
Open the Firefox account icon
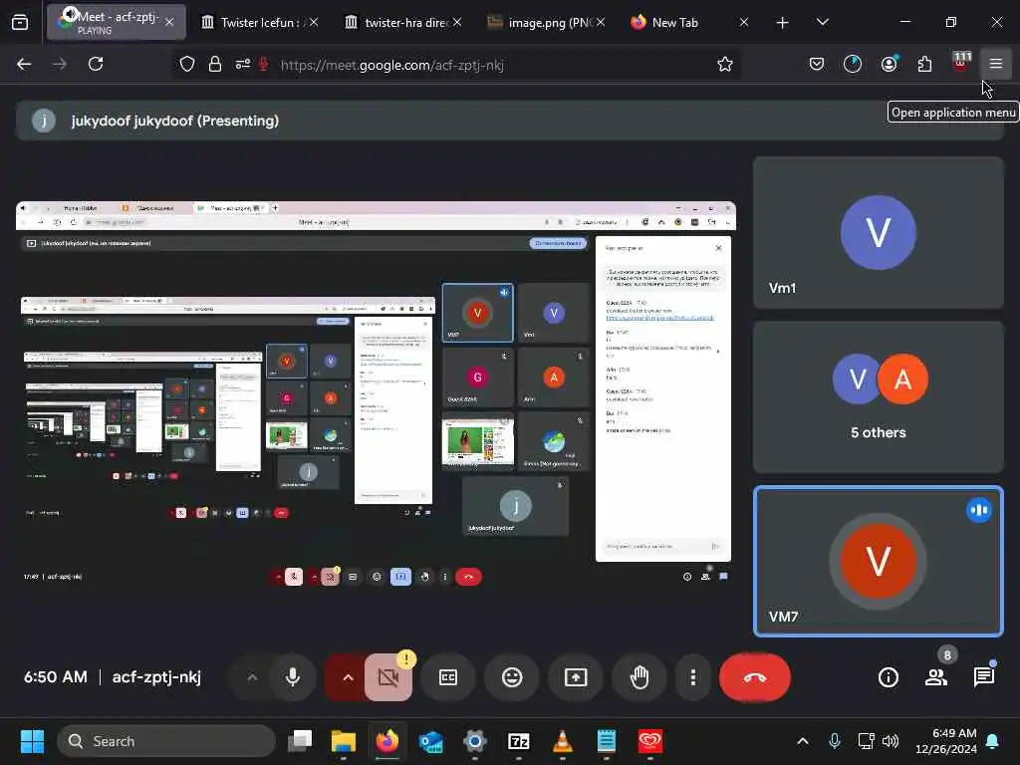click(x=889, y=64)
